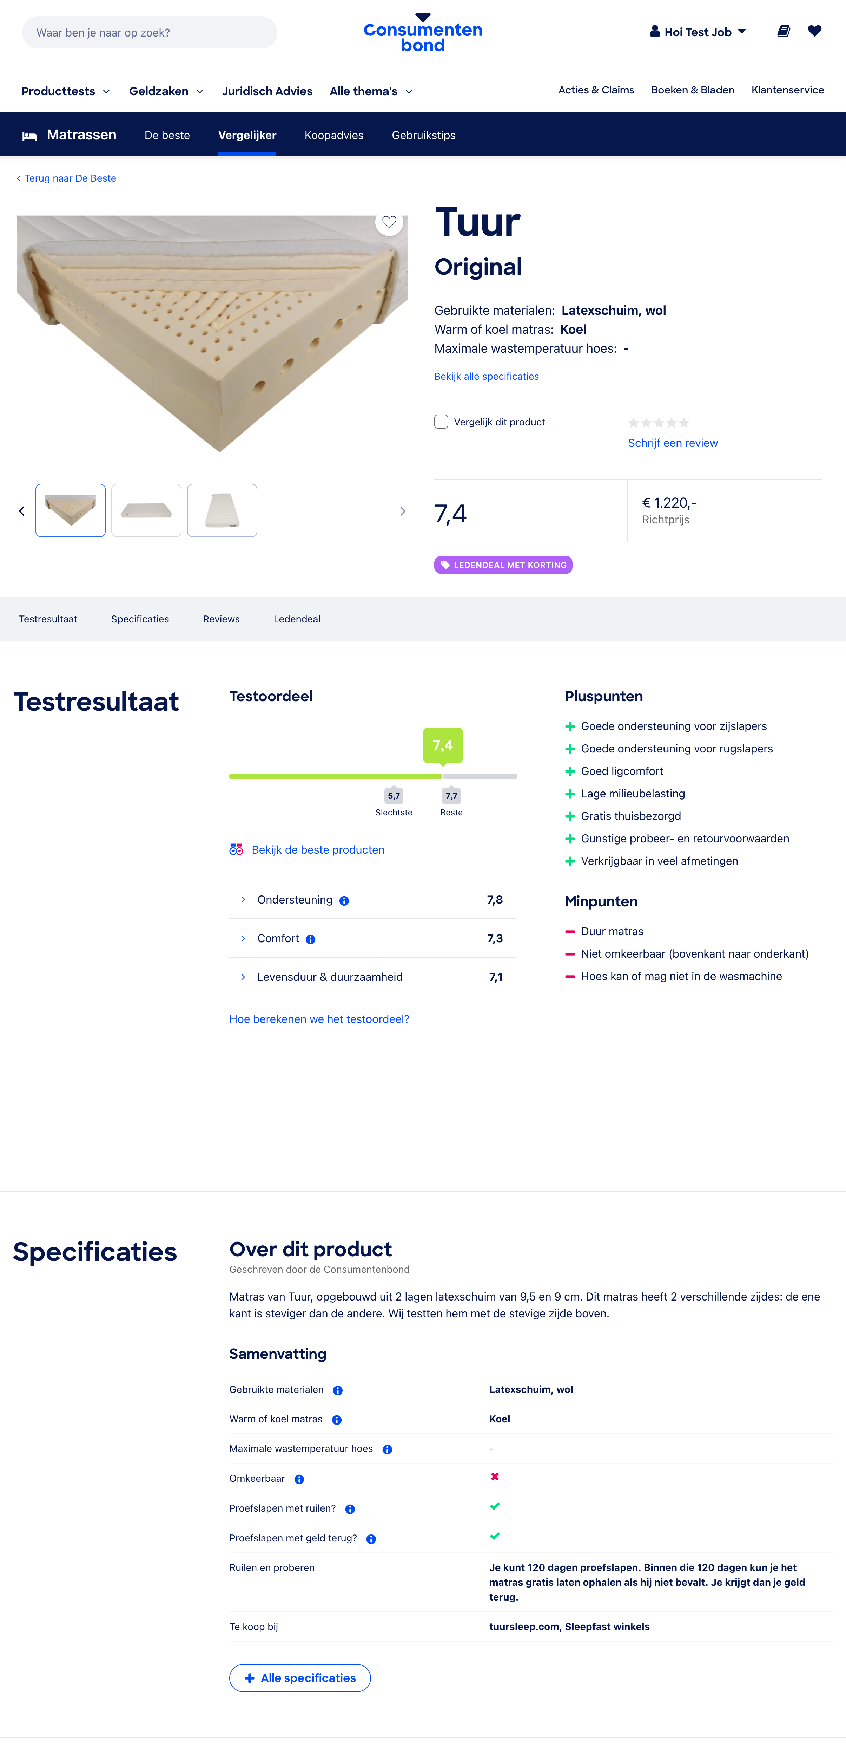Open the Schrijf een review link

[673, 443]
